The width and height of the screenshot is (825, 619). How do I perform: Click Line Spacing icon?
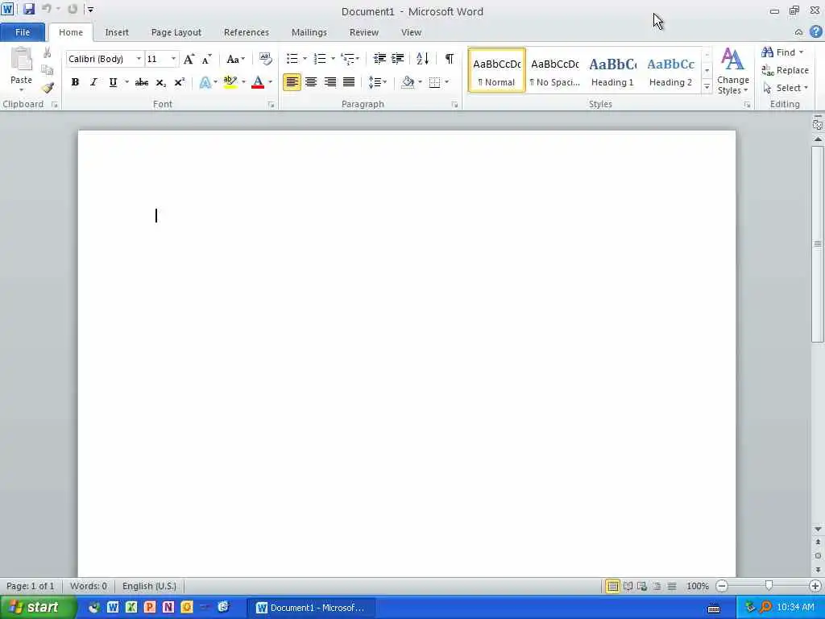point(375,82)
